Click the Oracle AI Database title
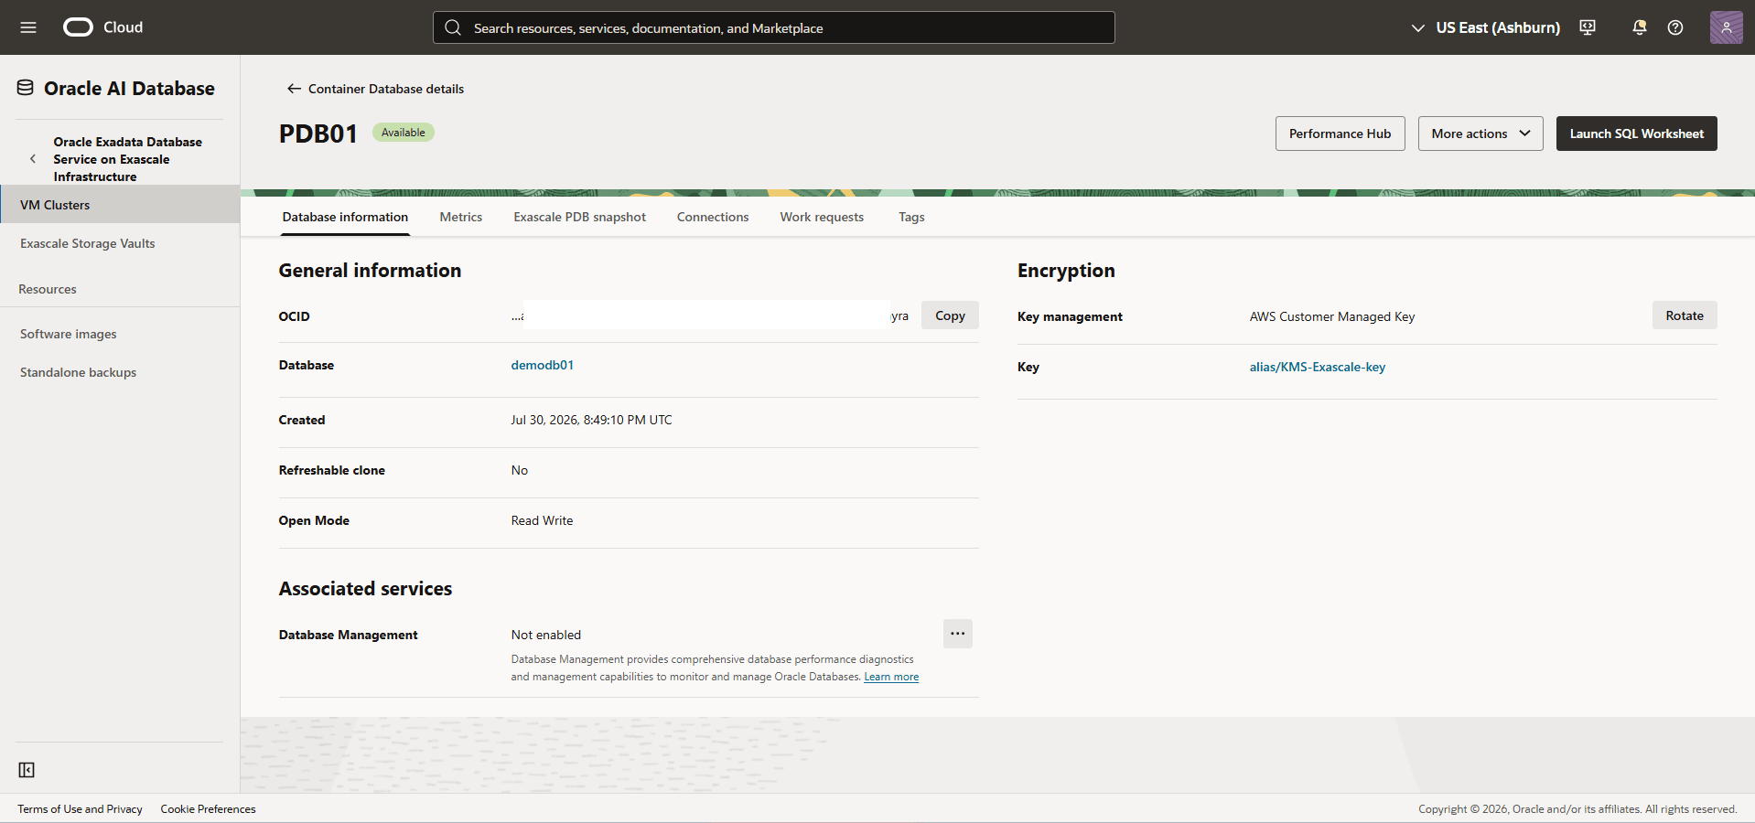1755x823 pixels. point(129,88)
